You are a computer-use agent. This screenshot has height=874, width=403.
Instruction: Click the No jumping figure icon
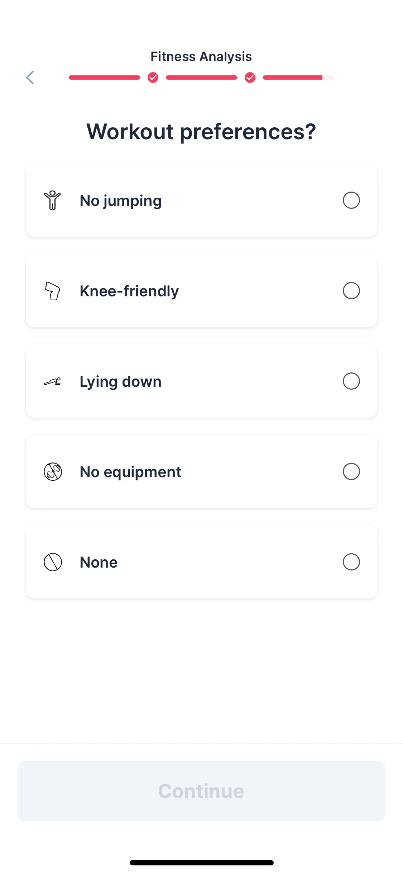pos(53,200)
